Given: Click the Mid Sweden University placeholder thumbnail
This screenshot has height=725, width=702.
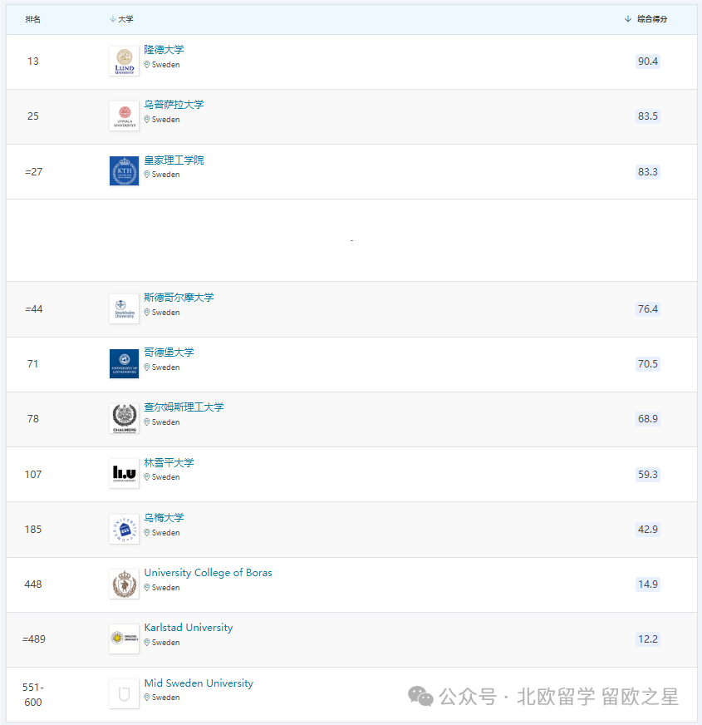Looking at the screenshot, I should tap(124, 694).
